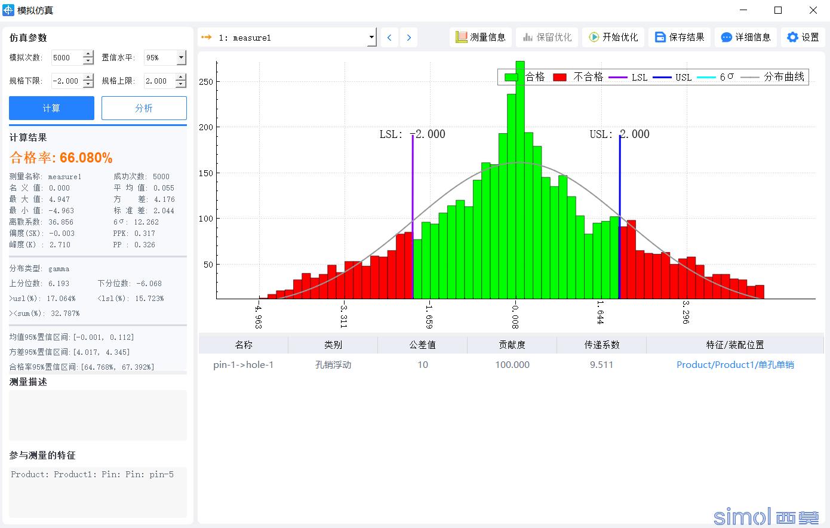Click the 类别 column header
This screenshot has height=528, width=830.
[x=333, y=345]
